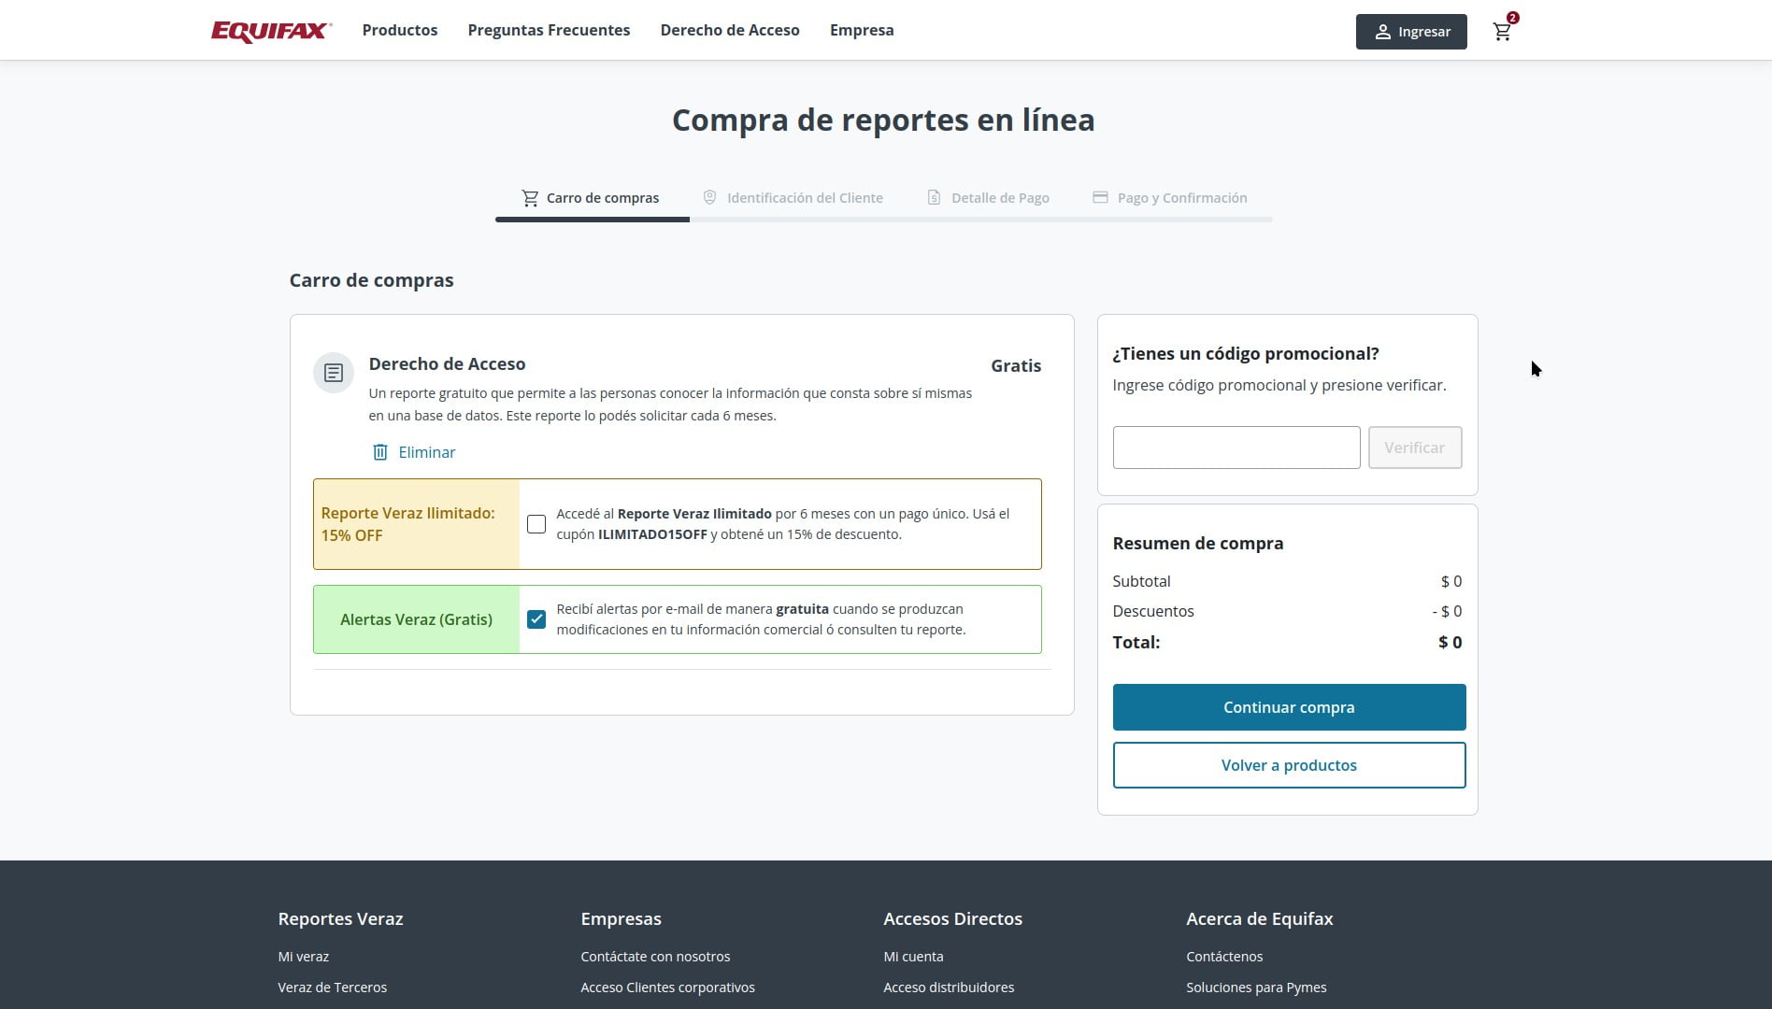This screenshot has height=1009, width=1772.
Task: Open the Productos menu
Action: tap(400, 30)
